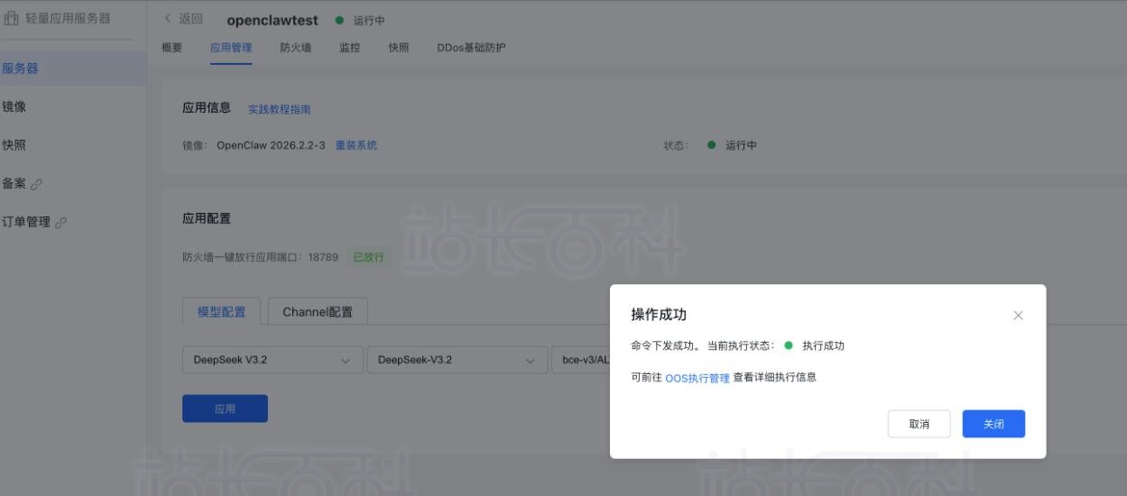The width and height of the screenshot is (1127, 496).
Task: Click the back chevron before 返回
Action: click(168, 20)
